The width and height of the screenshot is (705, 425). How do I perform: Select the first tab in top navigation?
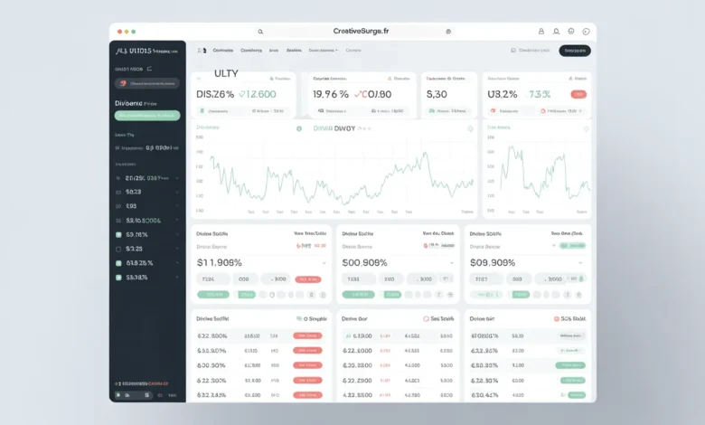click(222, 51)
